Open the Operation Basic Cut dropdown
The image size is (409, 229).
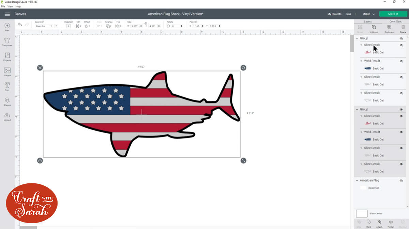[44, 26]
